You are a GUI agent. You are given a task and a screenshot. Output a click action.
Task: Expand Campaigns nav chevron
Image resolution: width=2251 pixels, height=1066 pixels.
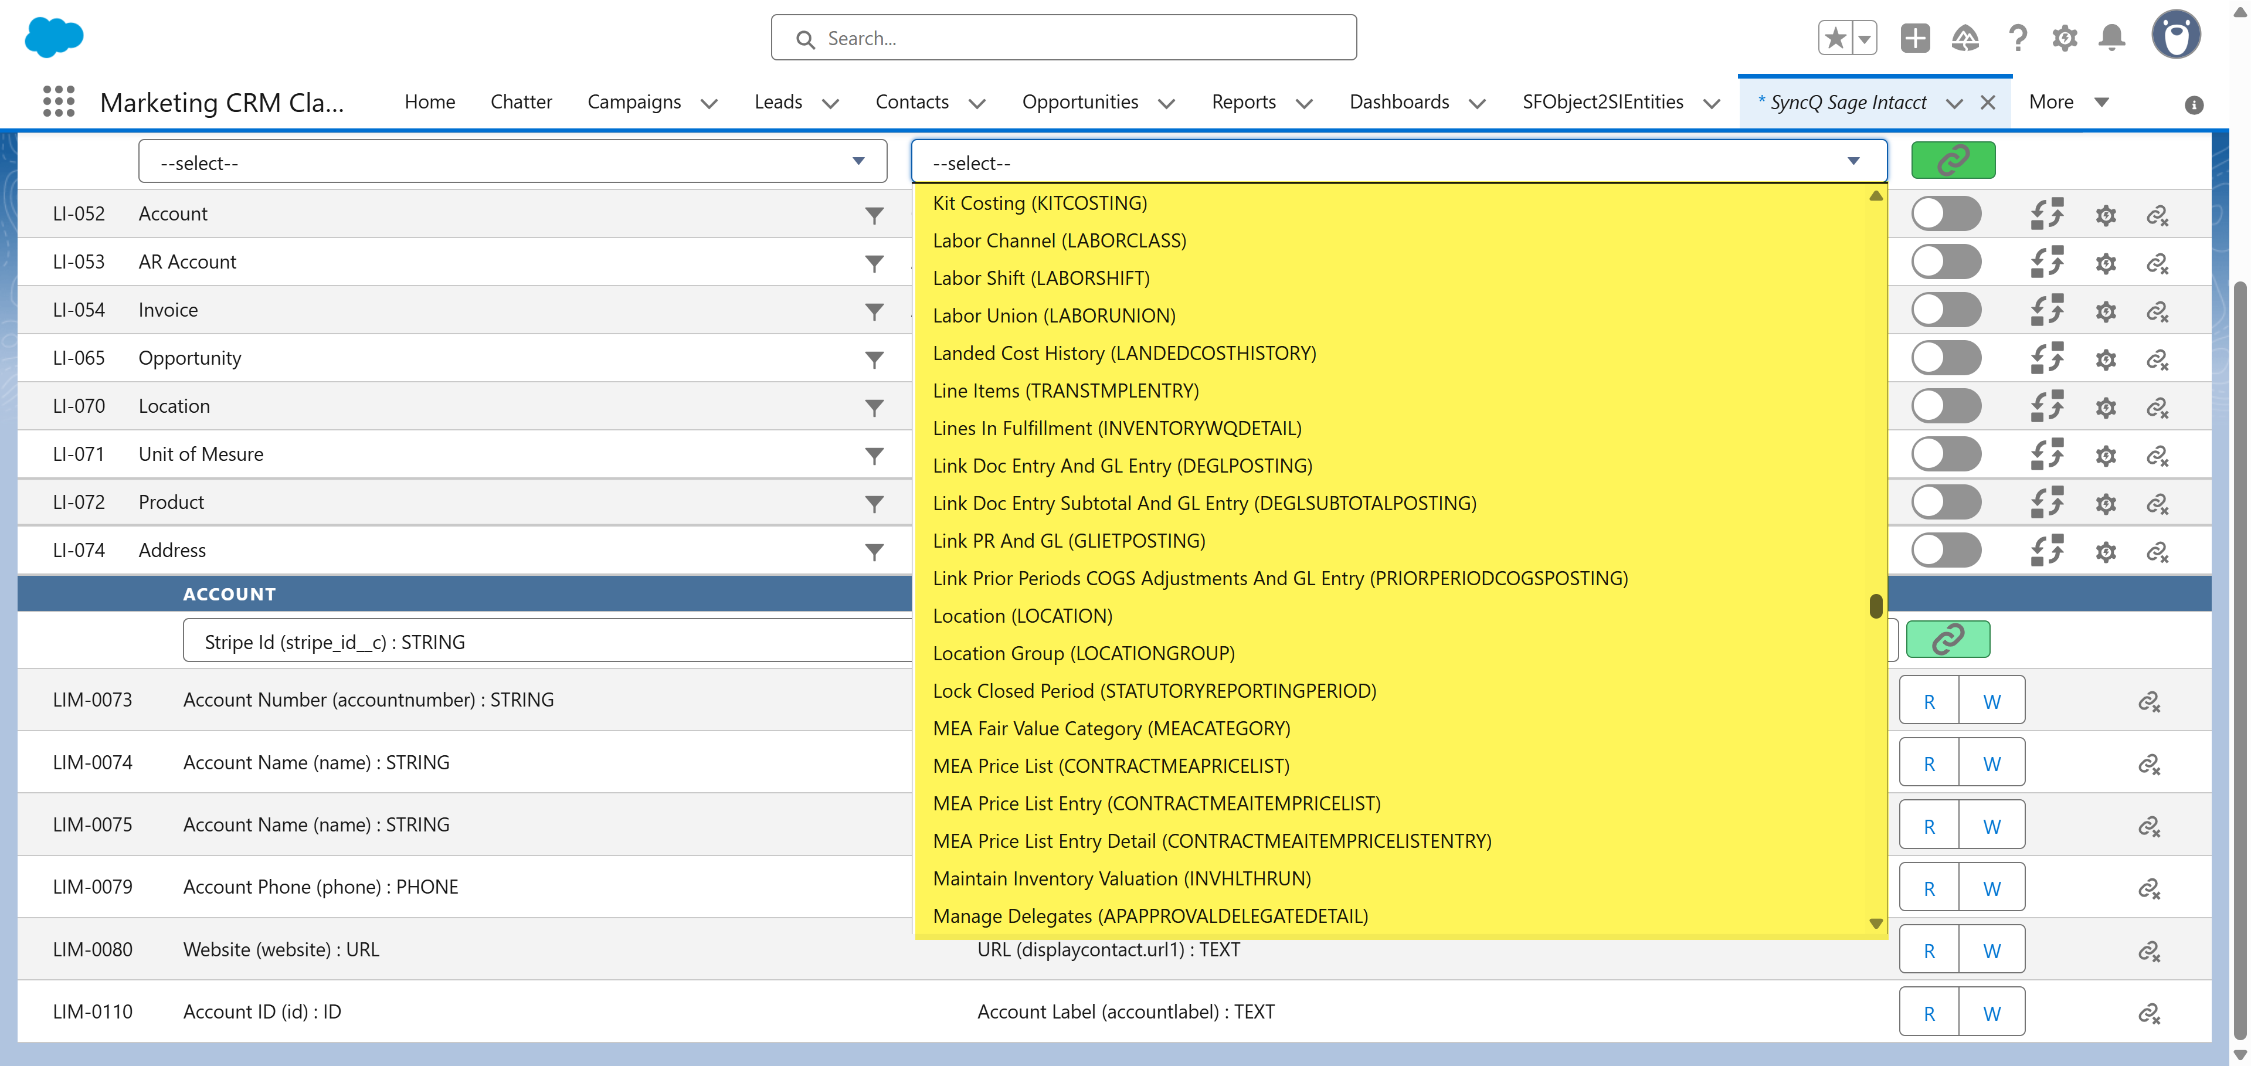point(709,104)
